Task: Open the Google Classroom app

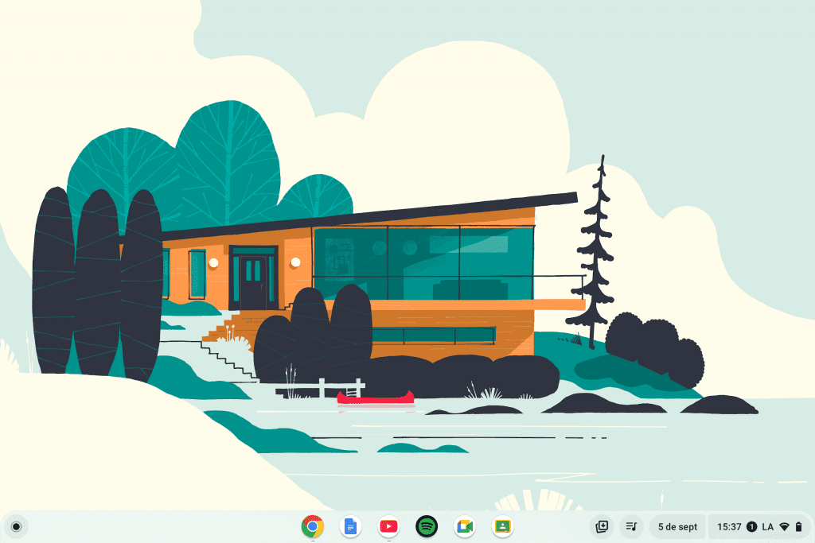Action: coord(502,526)
